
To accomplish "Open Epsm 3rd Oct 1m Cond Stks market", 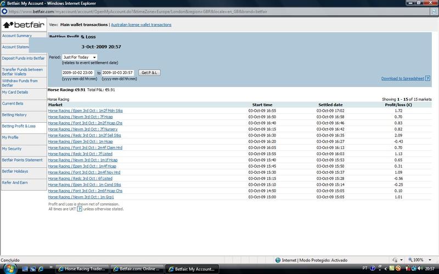I will [x=85, y=185].
